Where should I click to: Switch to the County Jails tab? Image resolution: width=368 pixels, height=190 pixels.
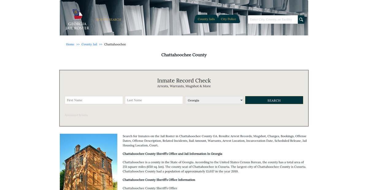click(x=206, y=19)
